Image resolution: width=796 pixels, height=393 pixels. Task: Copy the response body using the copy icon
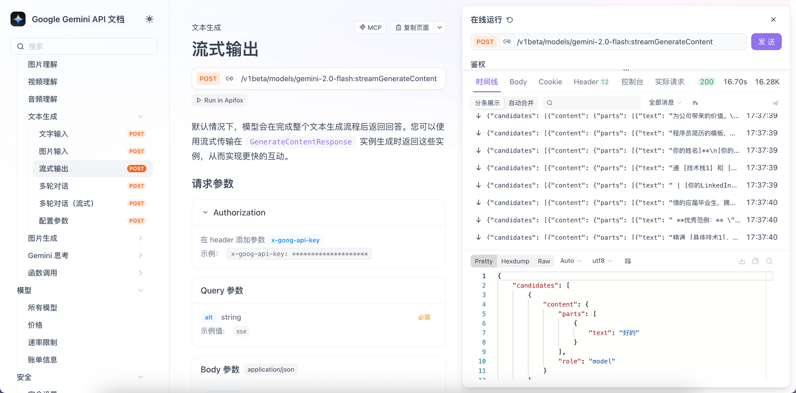[x=755, y=261]
